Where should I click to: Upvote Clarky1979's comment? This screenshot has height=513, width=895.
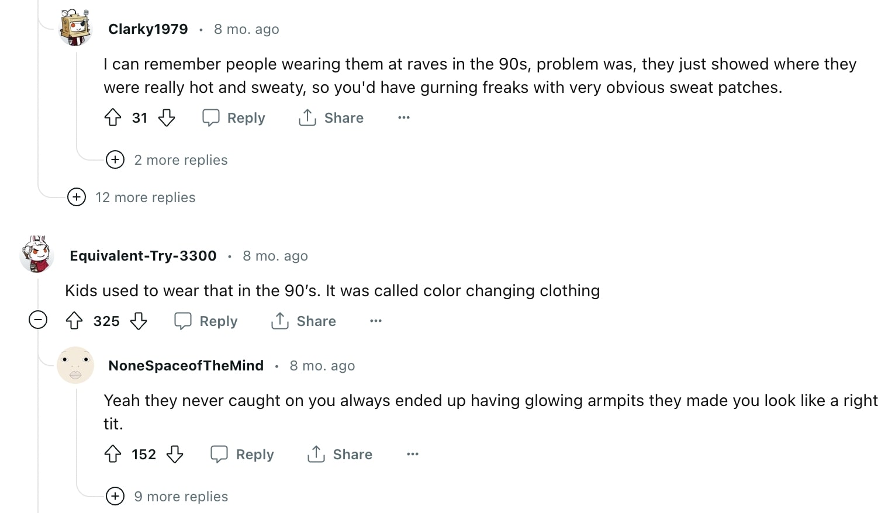click(113, 117)
